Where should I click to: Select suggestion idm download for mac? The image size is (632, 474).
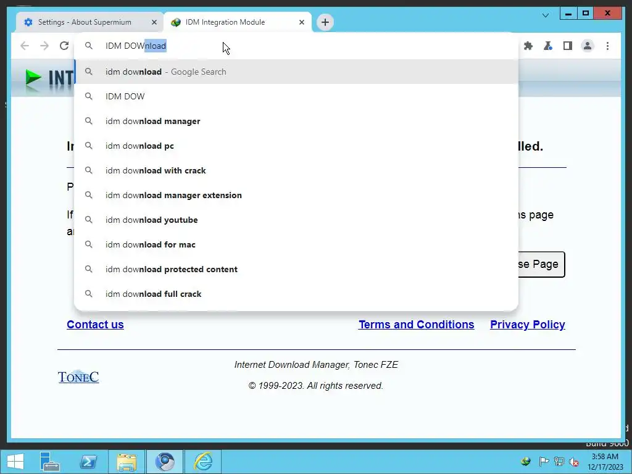coord(296,244)
